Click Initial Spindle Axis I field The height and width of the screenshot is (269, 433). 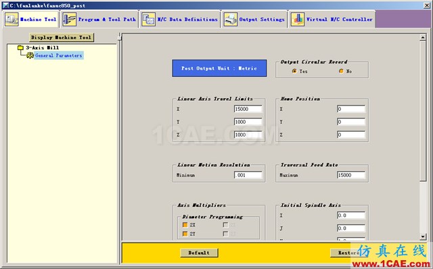(351, 216)
